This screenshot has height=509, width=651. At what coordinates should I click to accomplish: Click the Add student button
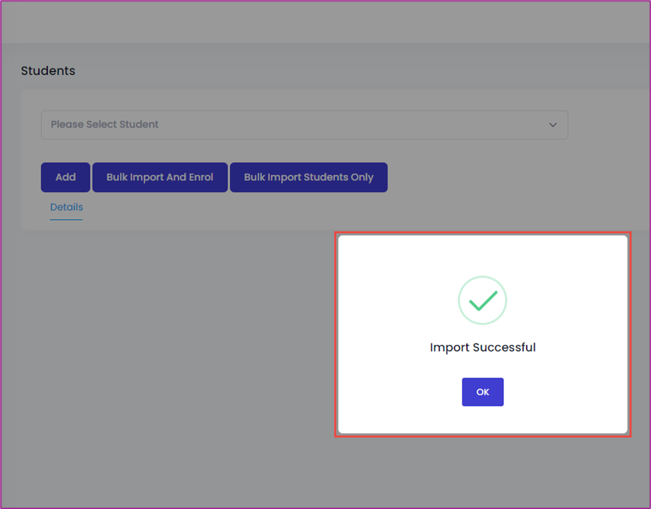pyautogui.click(x=66, y=177)
